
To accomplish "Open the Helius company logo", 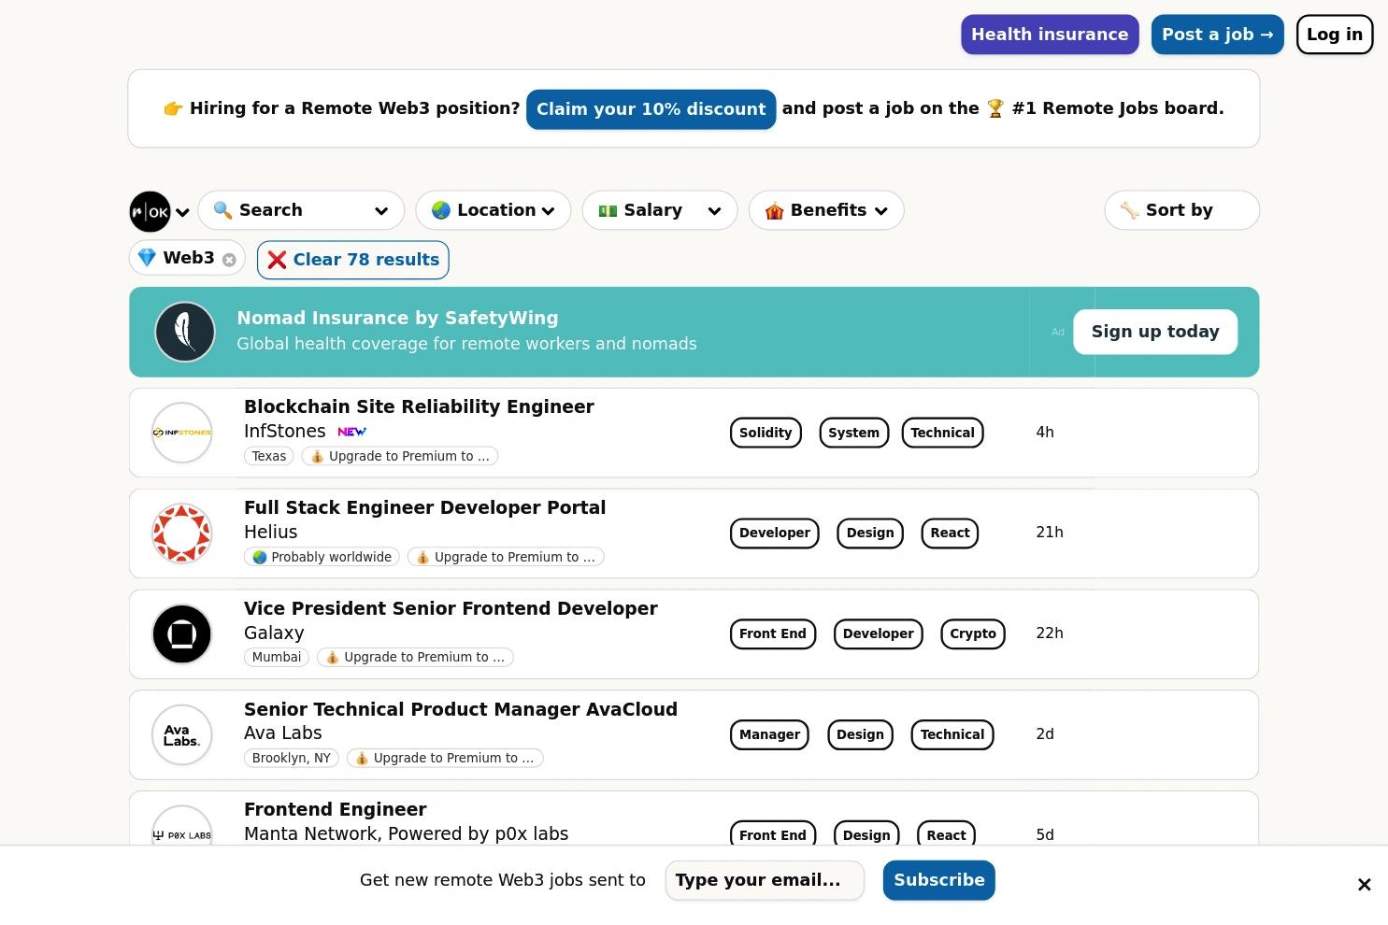I will pos(182,534).
